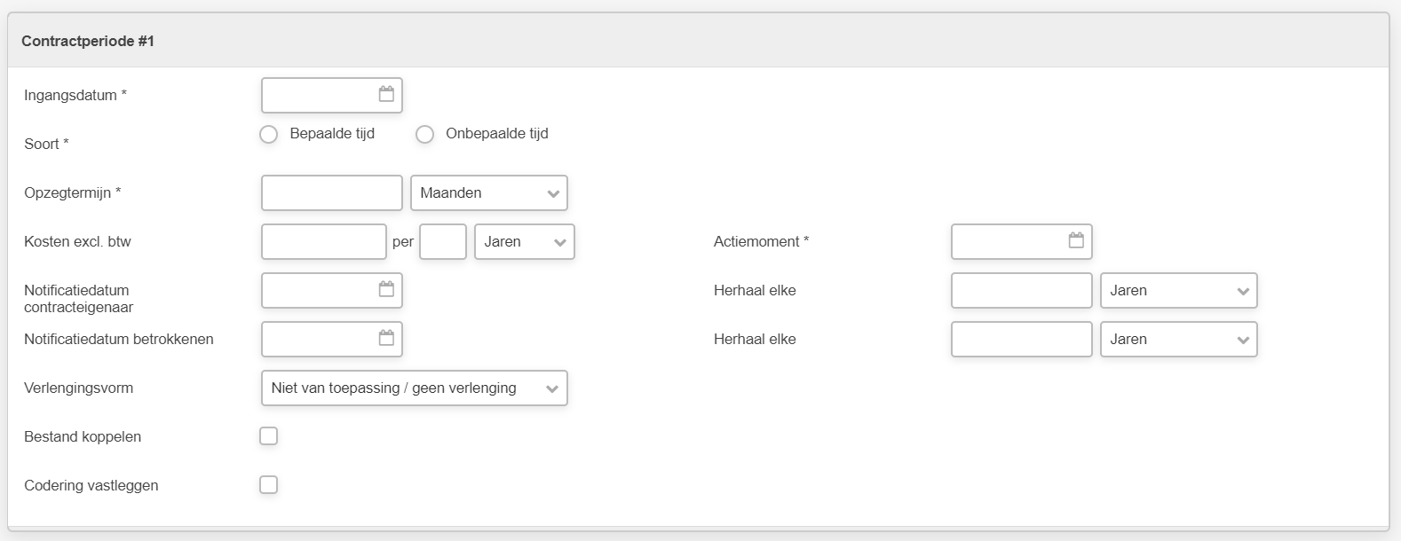This screenshot has width=1401, height=541.
Task: Click the Bestand koppelen label
Action: pyautogui.click(x=83, y=436)
